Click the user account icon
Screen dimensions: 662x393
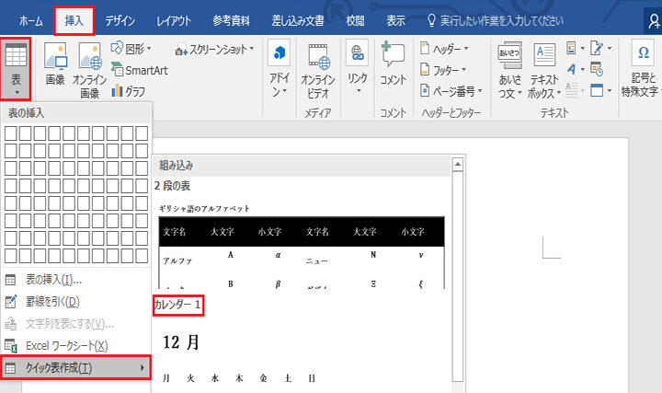pos(654,20)
